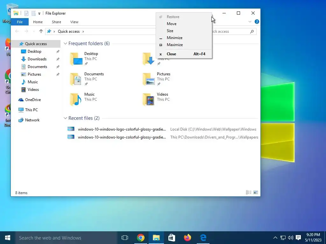Open the Share ribbon tab

[x=57, y=22]
